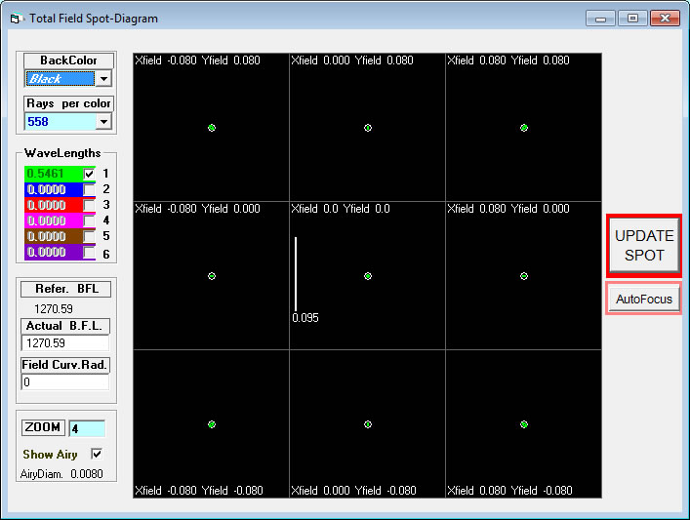Minimize the Total Field Spot-Diagram window
Screen dimensions: 690x520
(x=600, y=19)
